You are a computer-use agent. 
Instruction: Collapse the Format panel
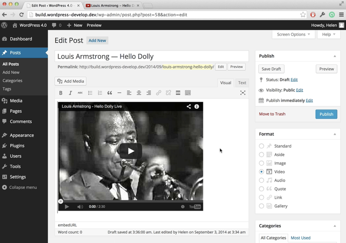click(335, 134)
